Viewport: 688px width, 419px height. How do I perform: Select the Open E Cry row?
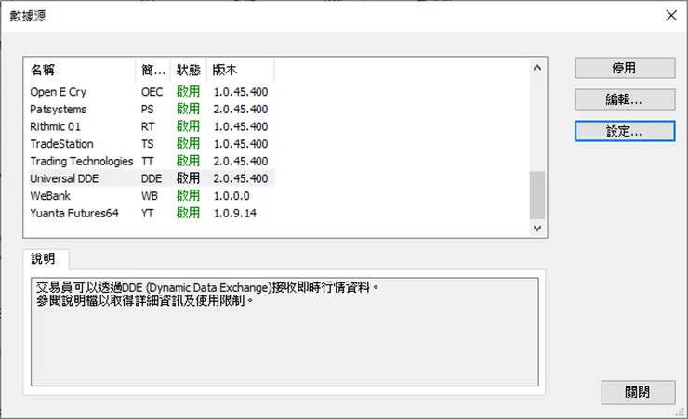click(152, 92)
